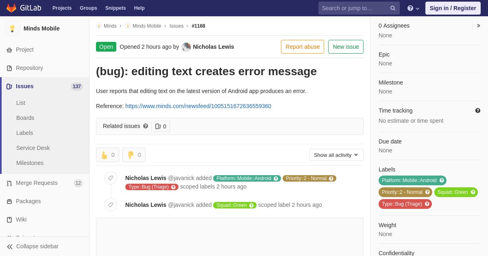Click Issues breadcrumb link
488x256 pixels.
click(176, 26)
